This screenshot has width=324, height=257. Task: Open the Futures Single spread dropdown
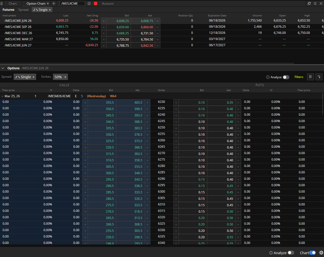[x=42, y=10]
